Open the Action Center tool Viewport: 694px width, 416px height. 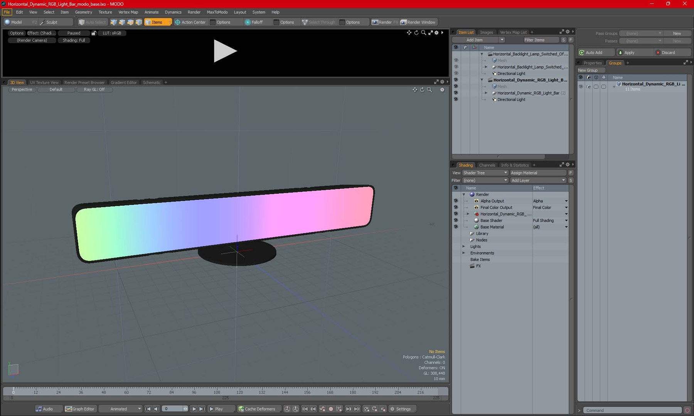[x=190, y=22]
